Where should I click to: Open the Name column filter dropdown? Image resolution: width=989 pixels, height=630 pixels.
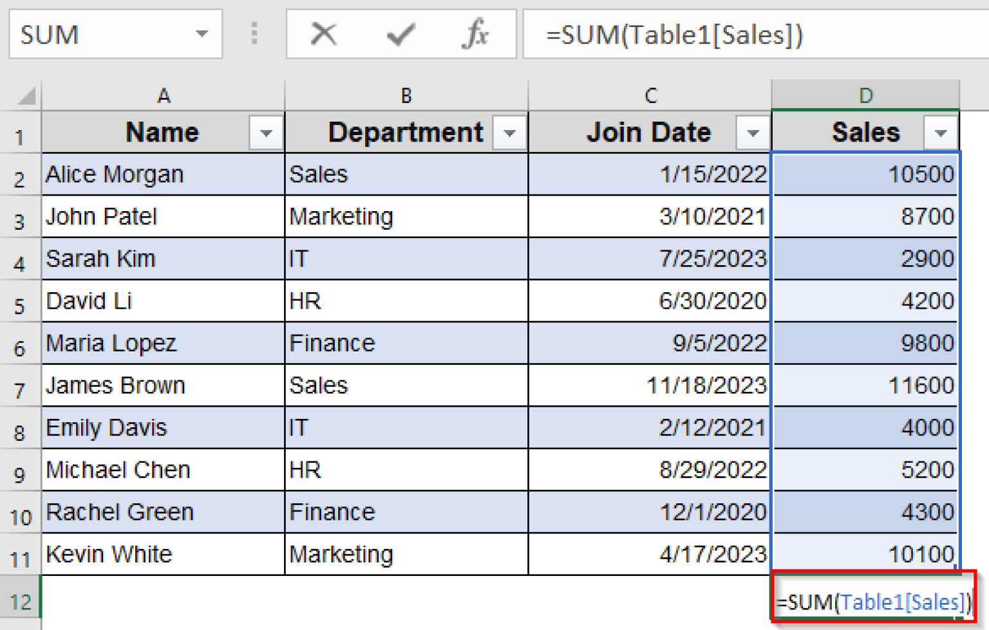click(x=266, y=133)
